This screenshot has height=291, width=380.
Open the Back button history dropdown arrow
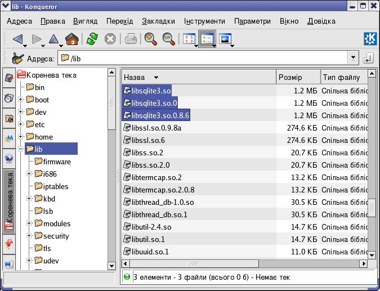(x=25, y=46)
